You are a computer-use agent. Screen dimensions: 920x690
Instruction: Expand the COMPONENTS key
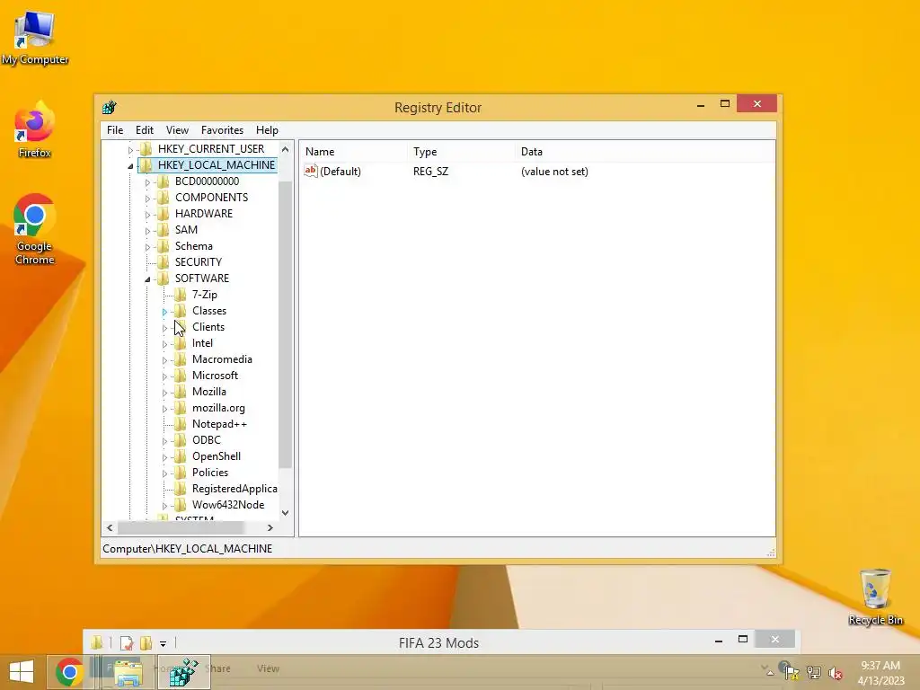pos(147,199)
